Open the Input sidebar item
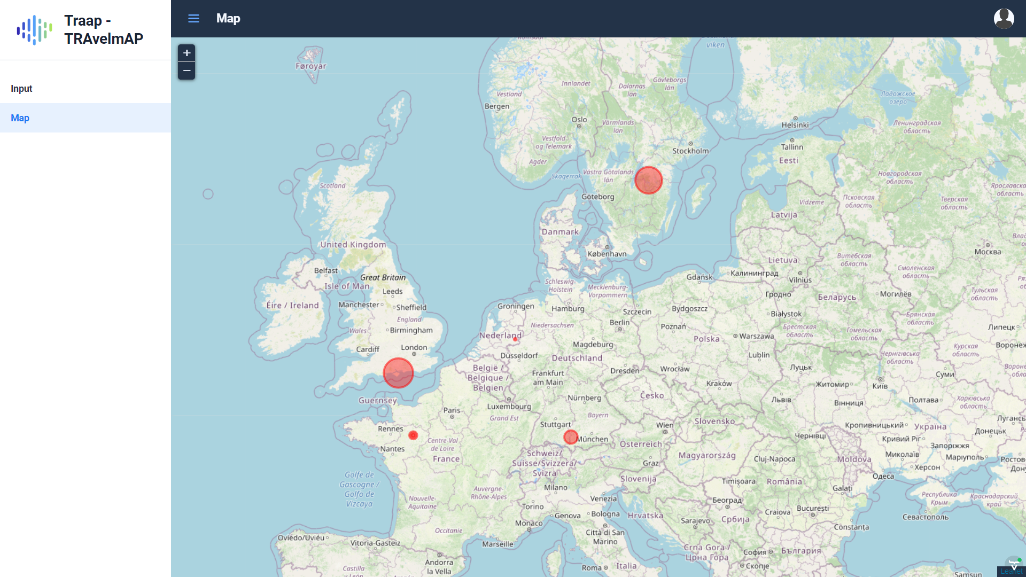This screenshot has height=577, width=1026. click(x=21, y=89)
